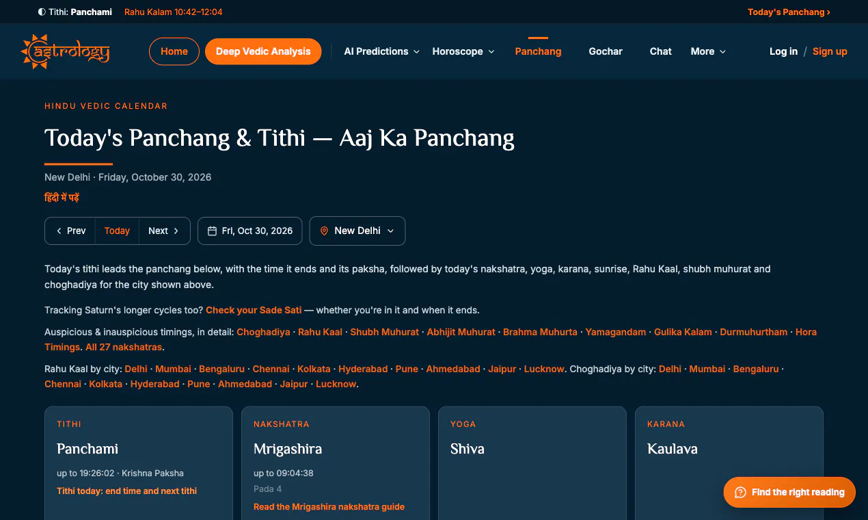Click the moon phase icon beside Tithi
Viewport: 868px width, 520px height.
[x=42, y=12]
